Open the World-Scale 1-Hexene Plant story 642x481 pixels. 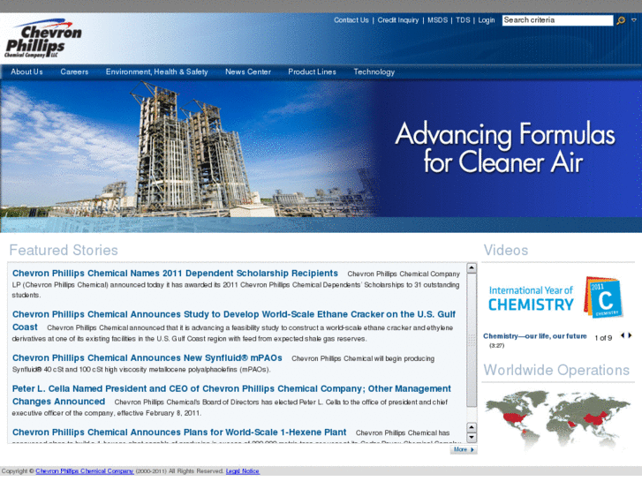pyautogui.click(x=179, y=432)
